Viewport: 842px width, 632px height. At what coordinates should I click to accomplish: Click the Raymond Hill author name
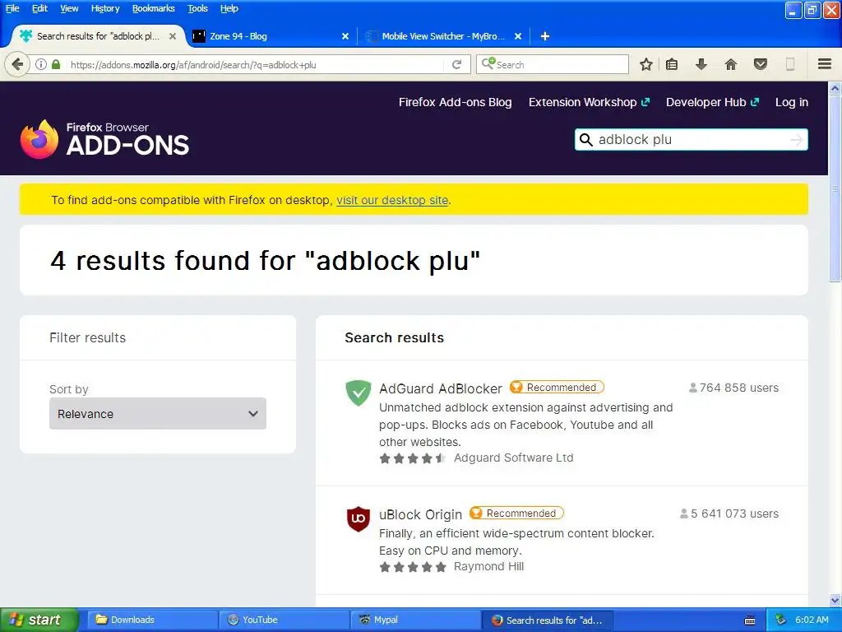(488, 566)
